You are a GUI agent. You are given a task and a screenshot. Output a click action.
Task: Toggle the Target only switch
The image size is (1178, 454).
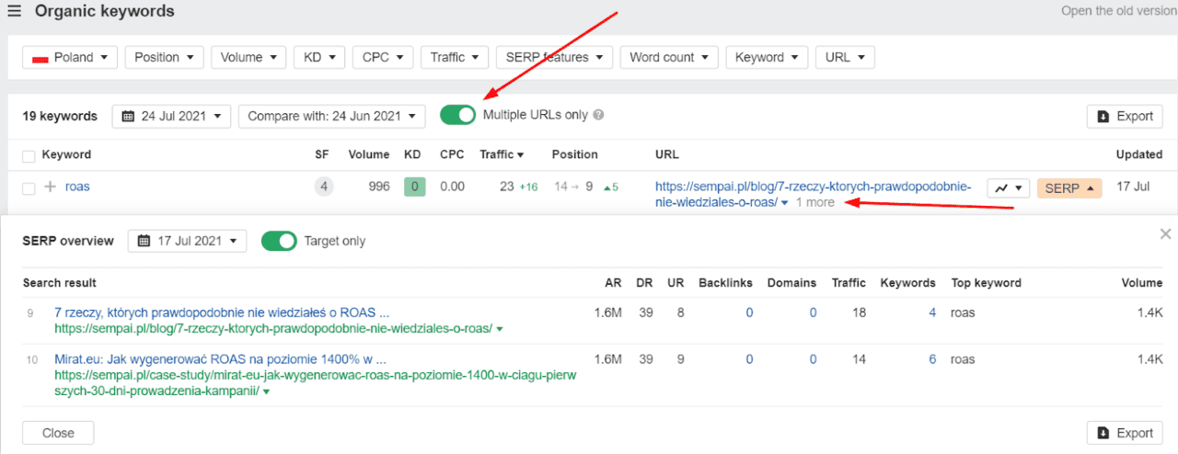pyautogui.click(x=279, y=241)
